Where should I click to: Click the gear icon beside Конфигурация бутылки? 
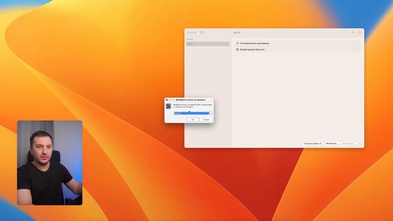[238, 50]
